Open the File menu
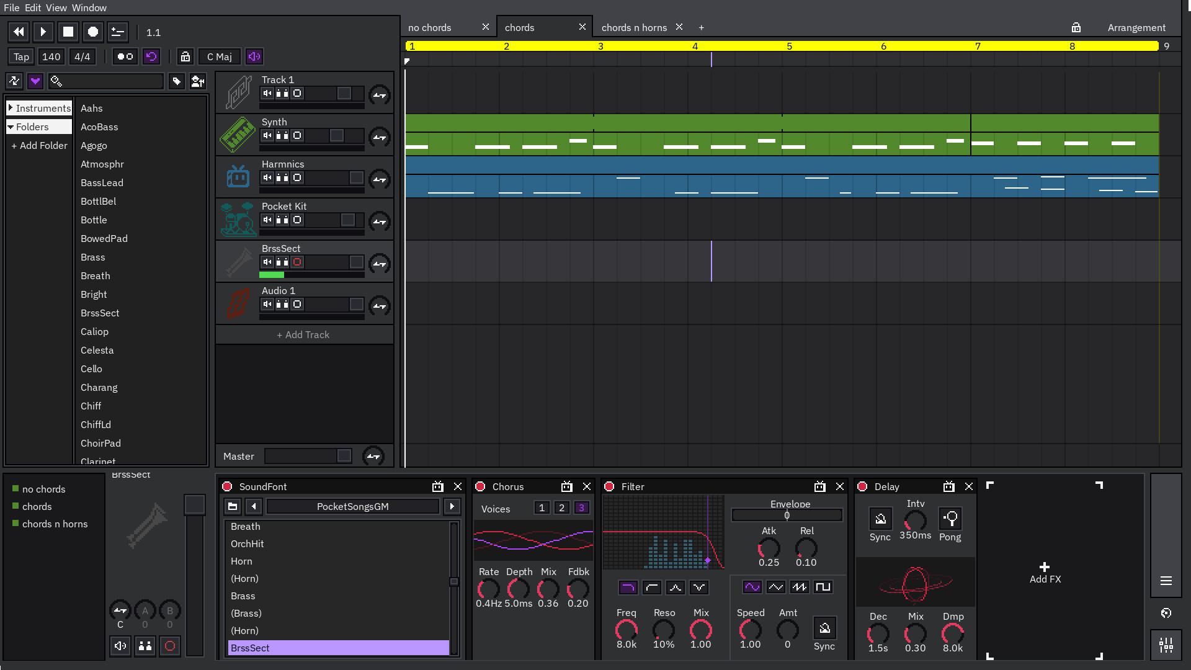Screen dimensions: 1191x670 pos(11,7)
